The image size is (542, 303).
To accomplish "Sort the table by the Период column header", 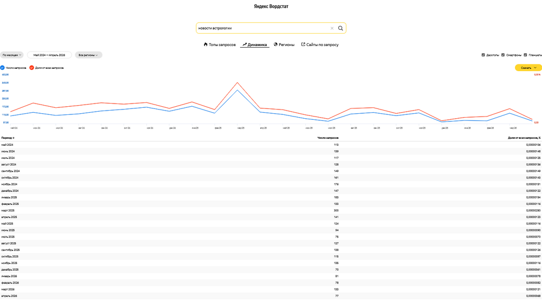I will [8, 138].
